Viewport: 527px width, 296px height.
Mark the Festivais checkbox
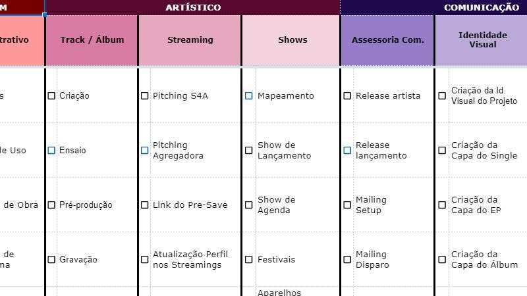tap(249, 260)
